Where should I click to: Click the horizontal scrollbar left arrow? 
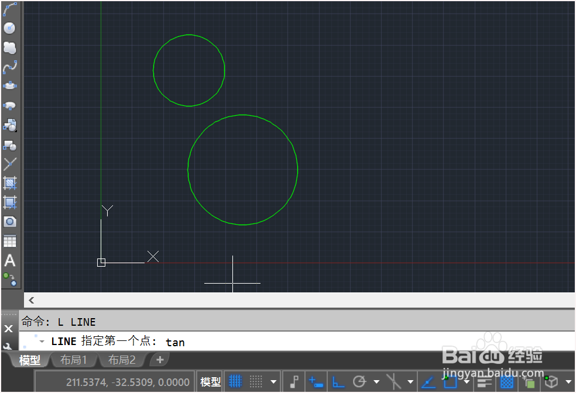pyautogui.click(x=32, y=300)
